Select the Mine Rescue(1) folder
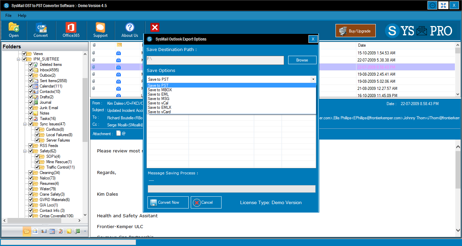462x246 pixels. (x=59, y=162)
